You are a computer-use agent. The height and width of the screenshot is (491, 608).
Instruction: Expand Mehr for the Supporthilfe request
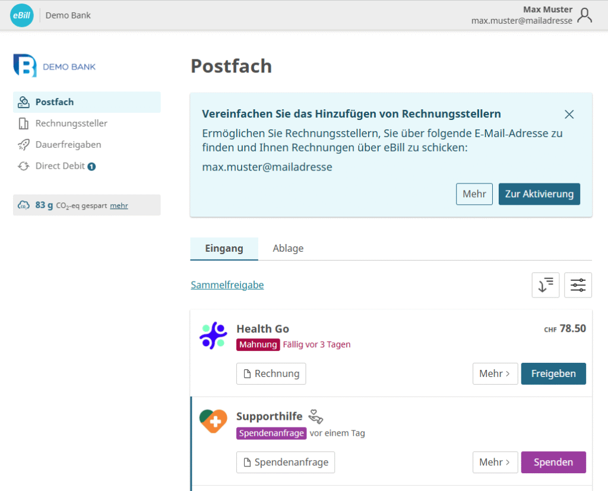pos(495,463)
